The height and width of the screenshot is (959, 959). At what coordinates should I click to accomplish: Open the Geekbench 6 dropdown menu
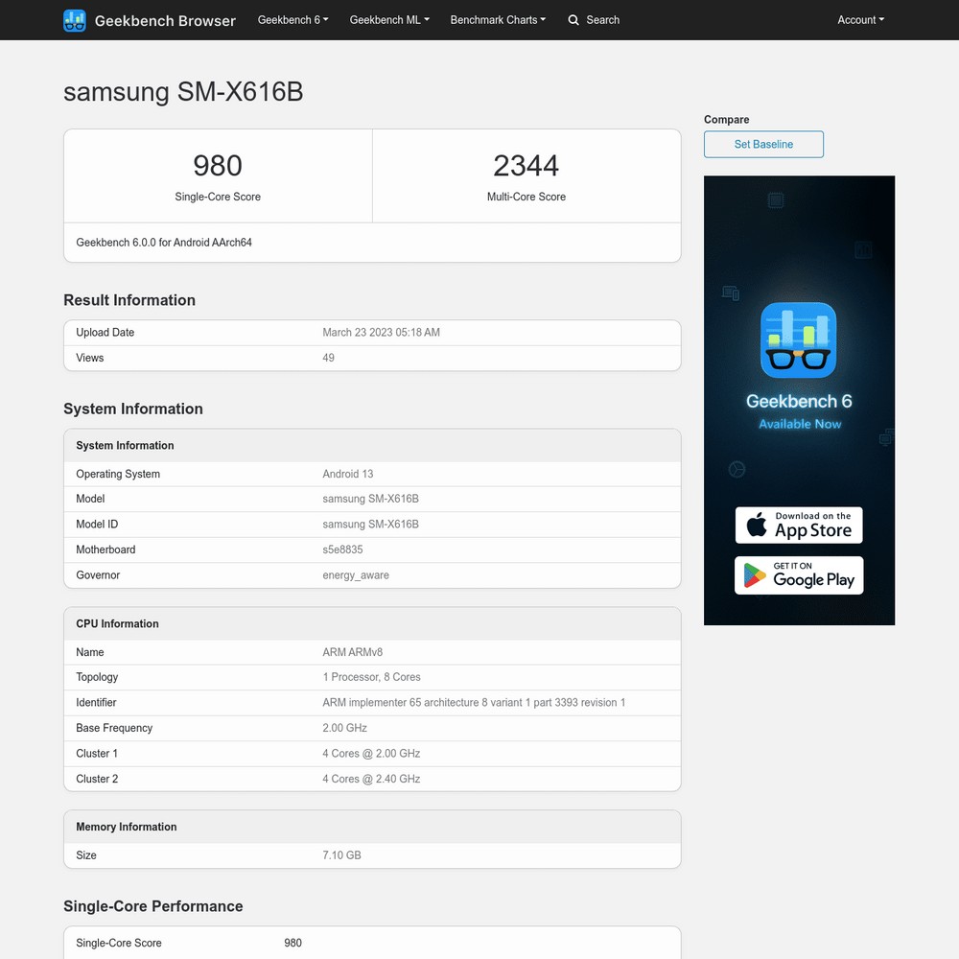292,20
